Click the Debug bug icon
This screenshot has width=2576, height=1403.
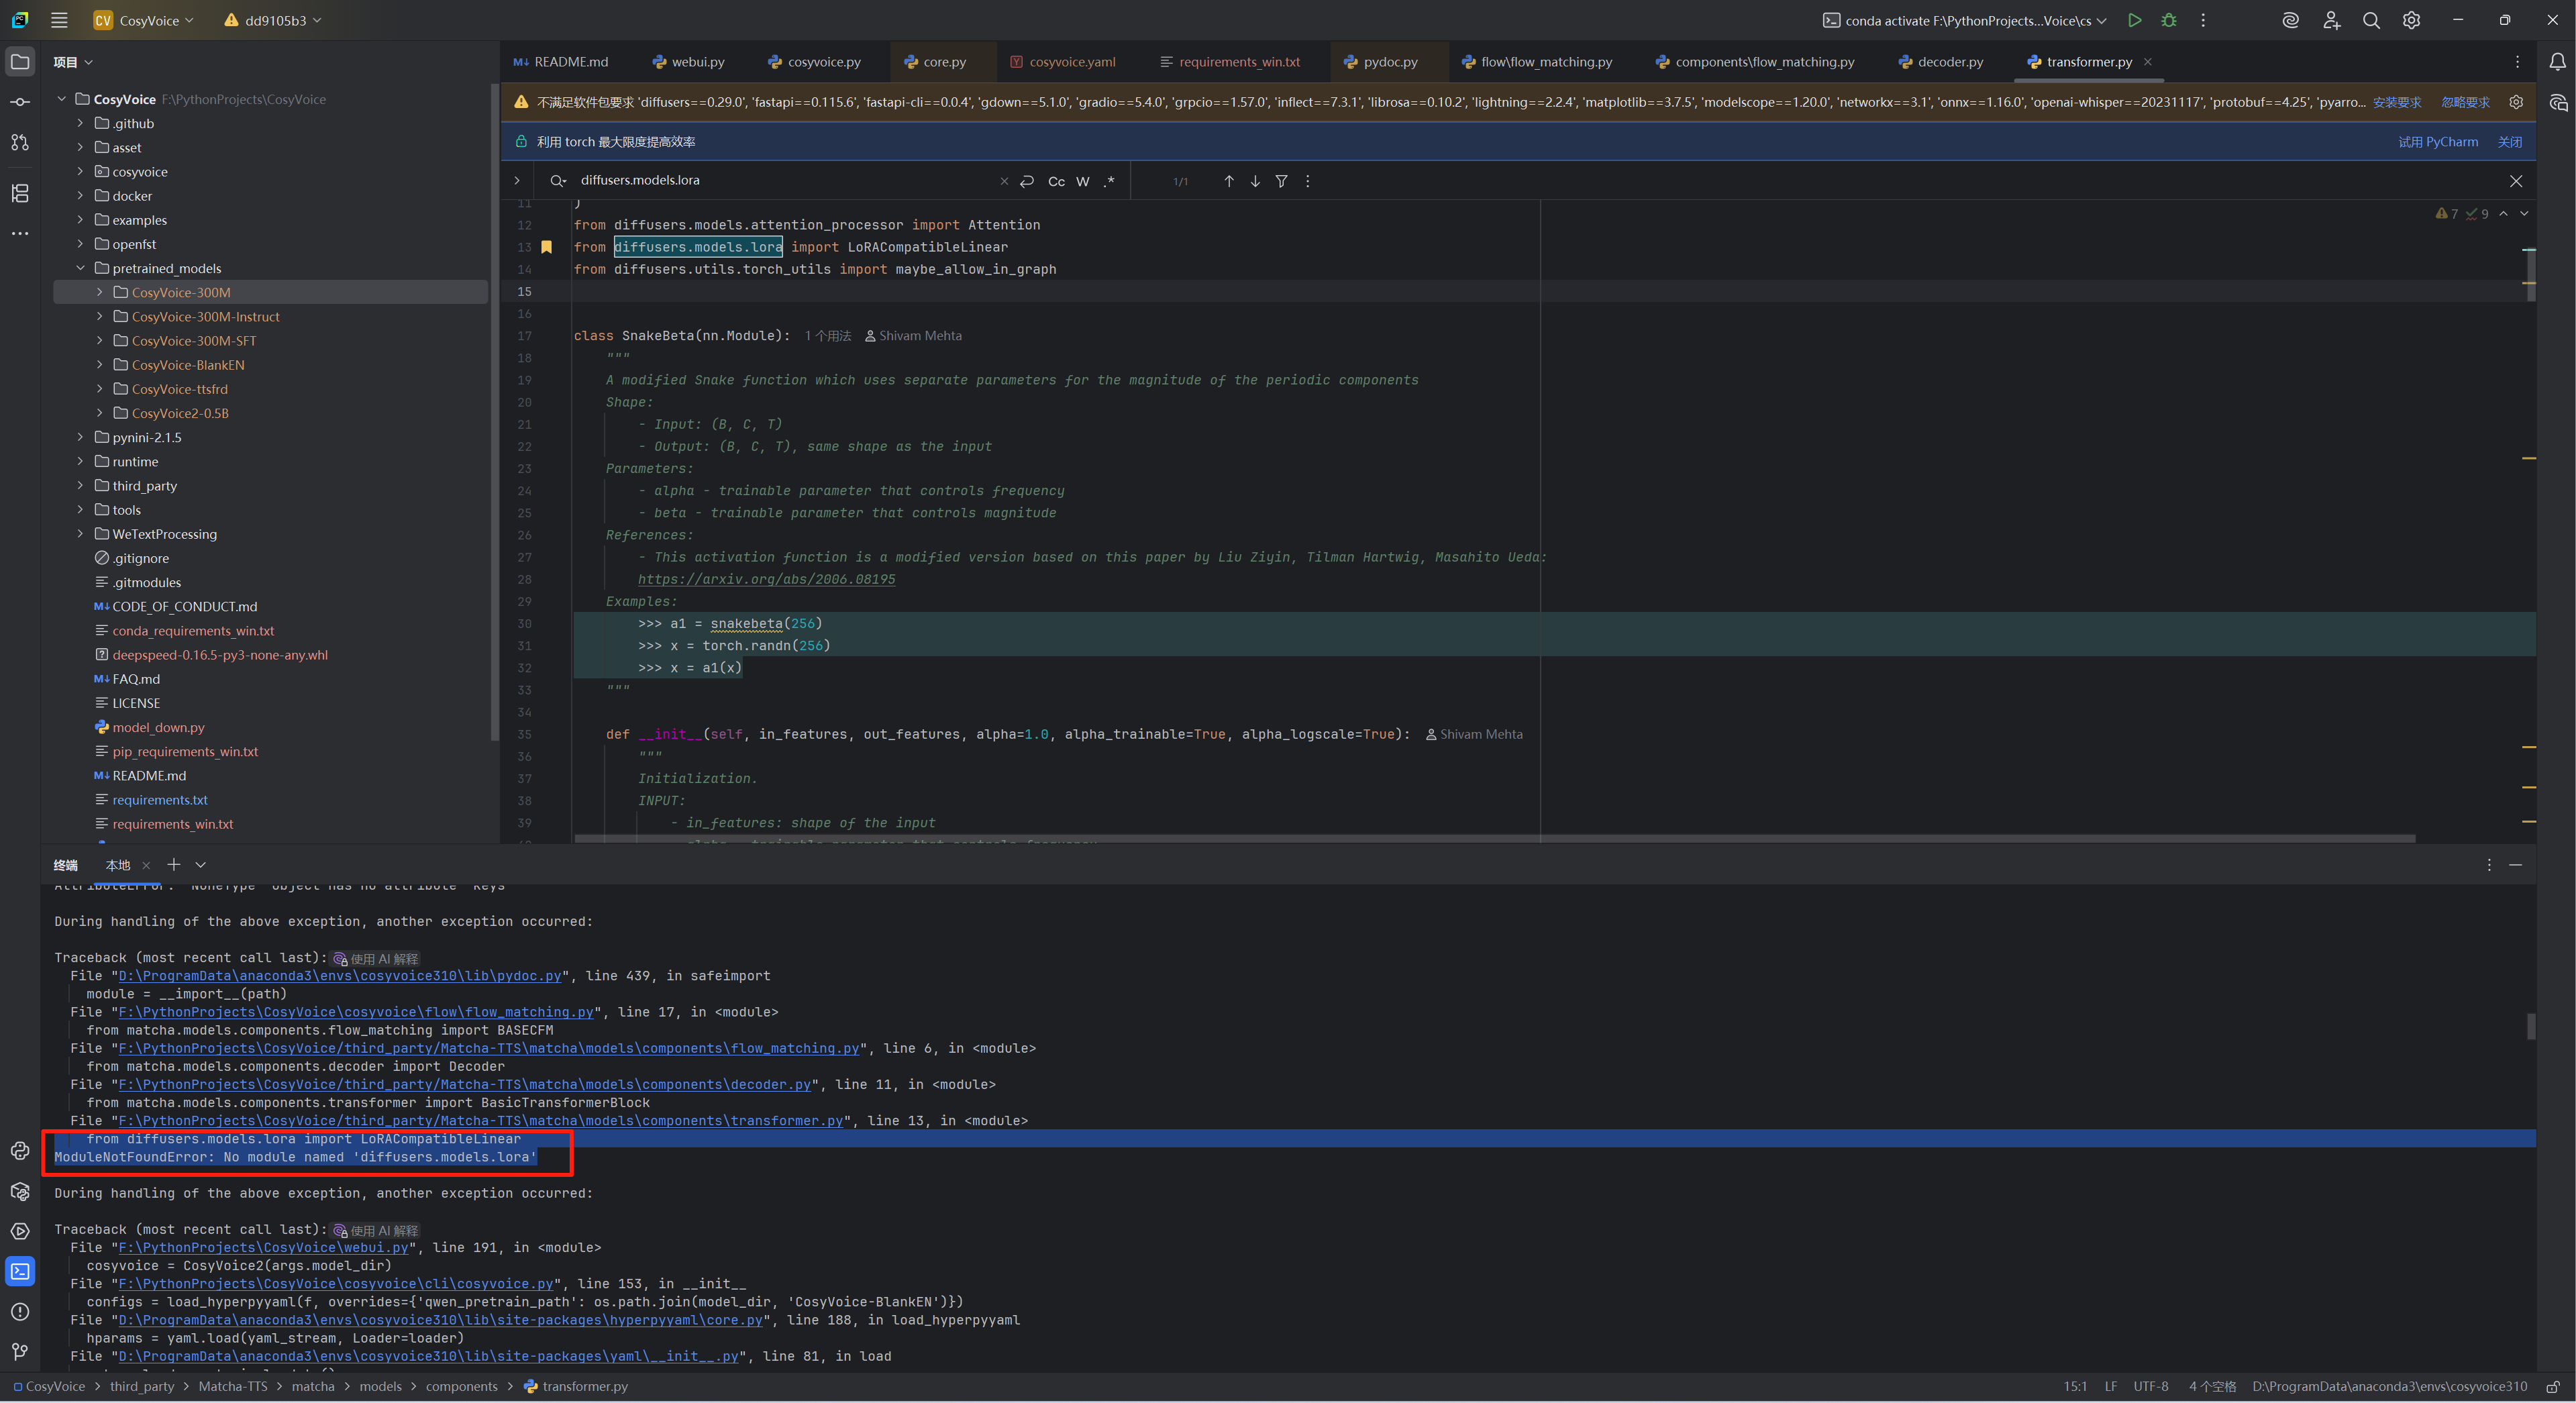click(2168, 20)
